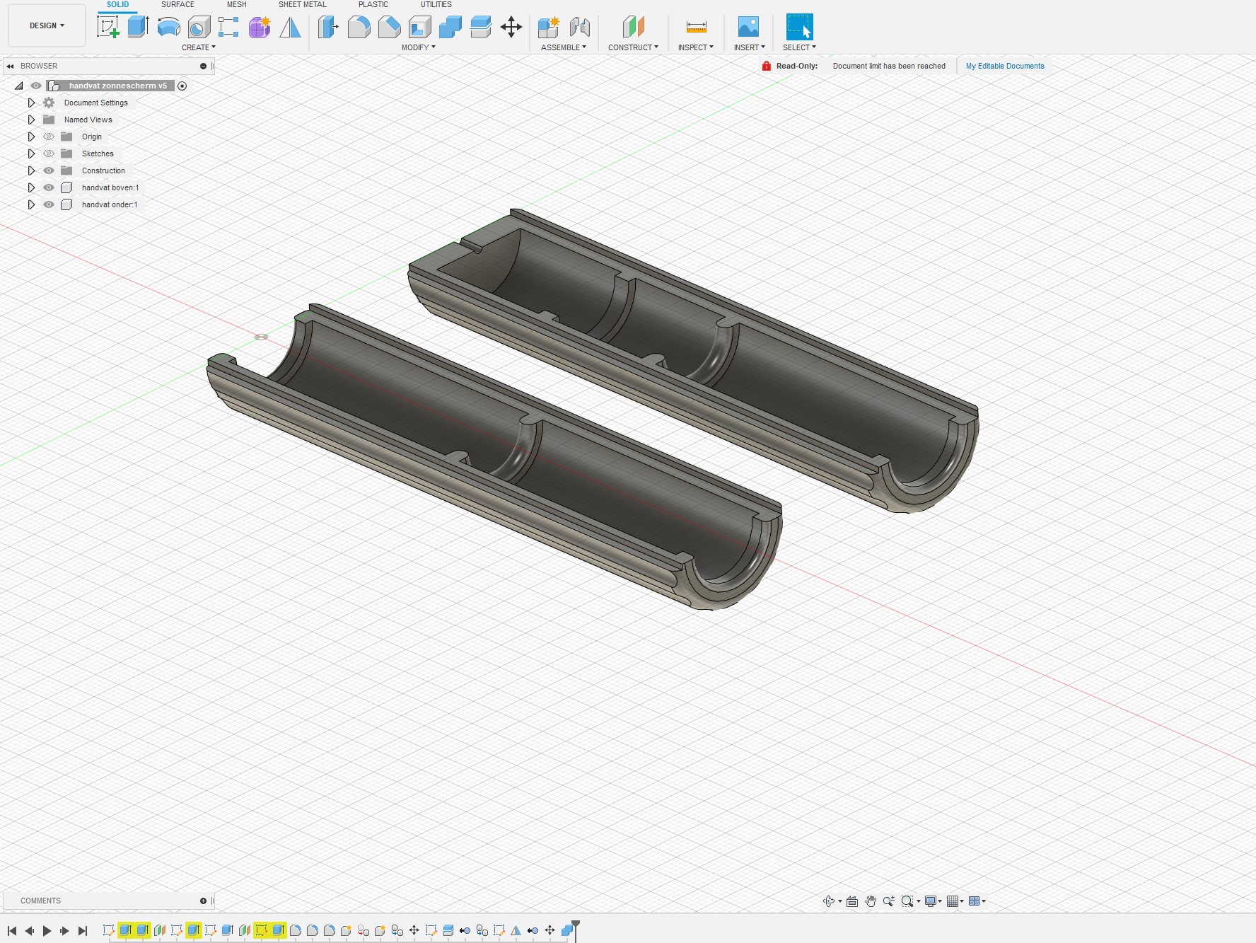Hide the handvat boven:1 component
This screenshot has height=943, width=1256.
coord(49,187)
